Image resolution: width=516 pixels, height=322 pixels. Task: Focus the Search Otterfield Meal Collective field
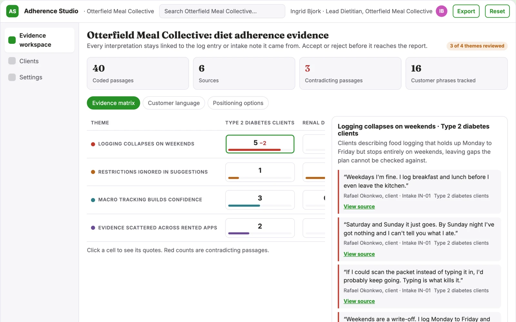tap(222, 11)
